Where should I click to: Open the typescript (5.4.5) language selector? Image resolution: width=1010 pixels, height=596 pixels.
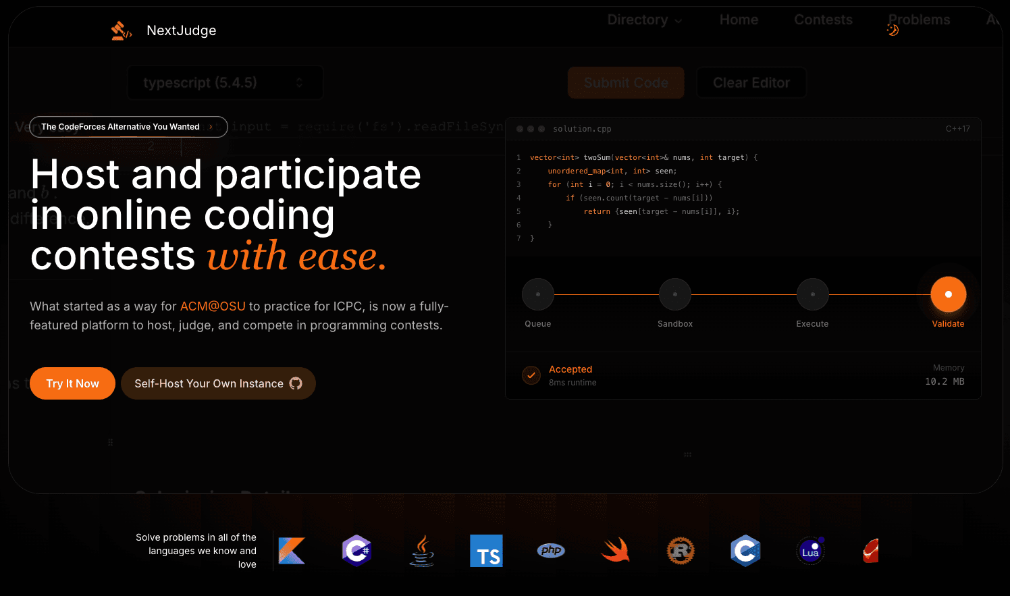[225, 82]
